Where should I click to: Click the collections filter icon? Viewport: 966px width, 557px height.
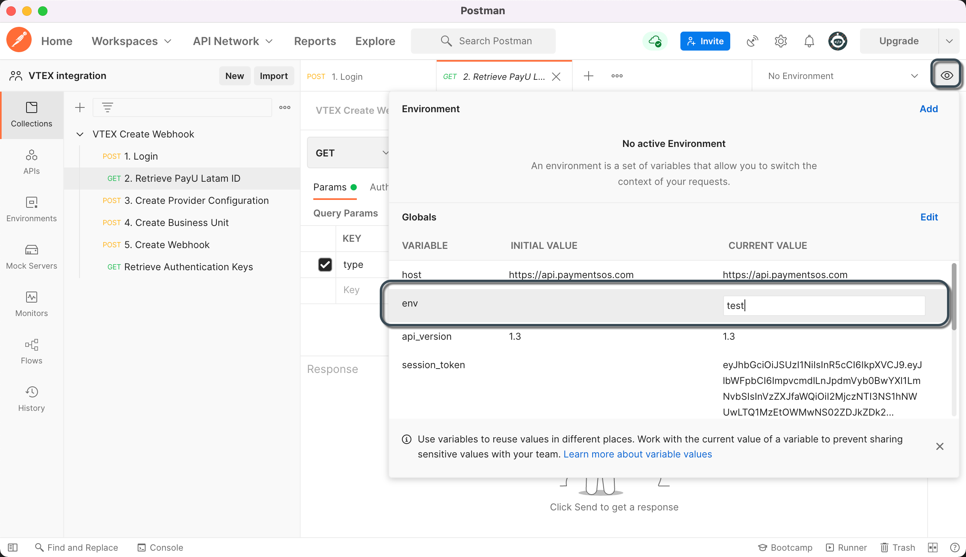108,107
